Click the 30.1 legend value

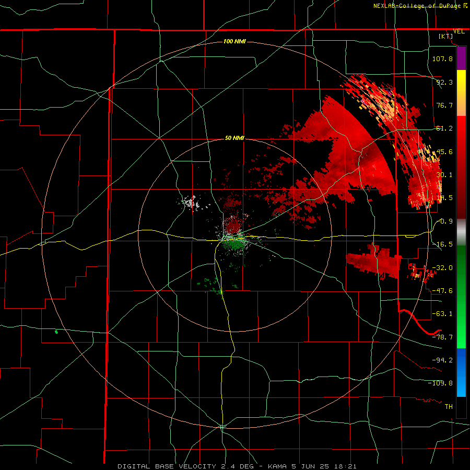(444, 175)
